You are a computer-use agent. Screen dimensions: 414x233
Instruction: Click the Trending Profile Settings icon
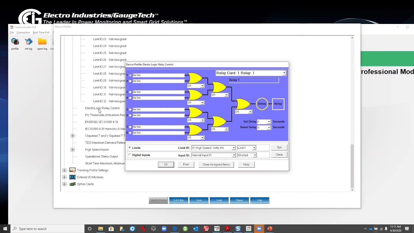pos(72,170)
